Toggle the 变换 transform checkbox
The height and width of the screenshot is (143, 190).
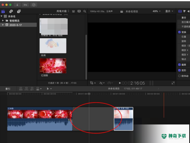coord(179,32)
